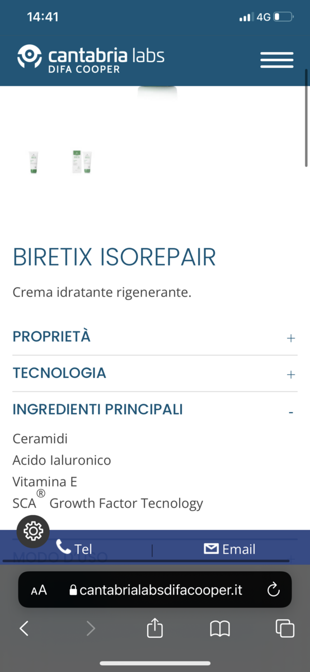Open the cookie settings gear icon
The width and height of the screenshot is (310, 672).
pos(33,531)
